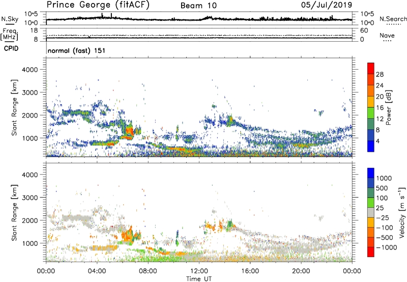Click the '28' power colorbar tick value

(x=380, y=74)
